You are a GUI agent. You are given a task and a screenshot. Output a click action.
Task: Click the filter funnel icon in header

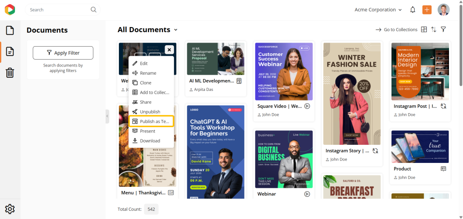pos(444,29)
